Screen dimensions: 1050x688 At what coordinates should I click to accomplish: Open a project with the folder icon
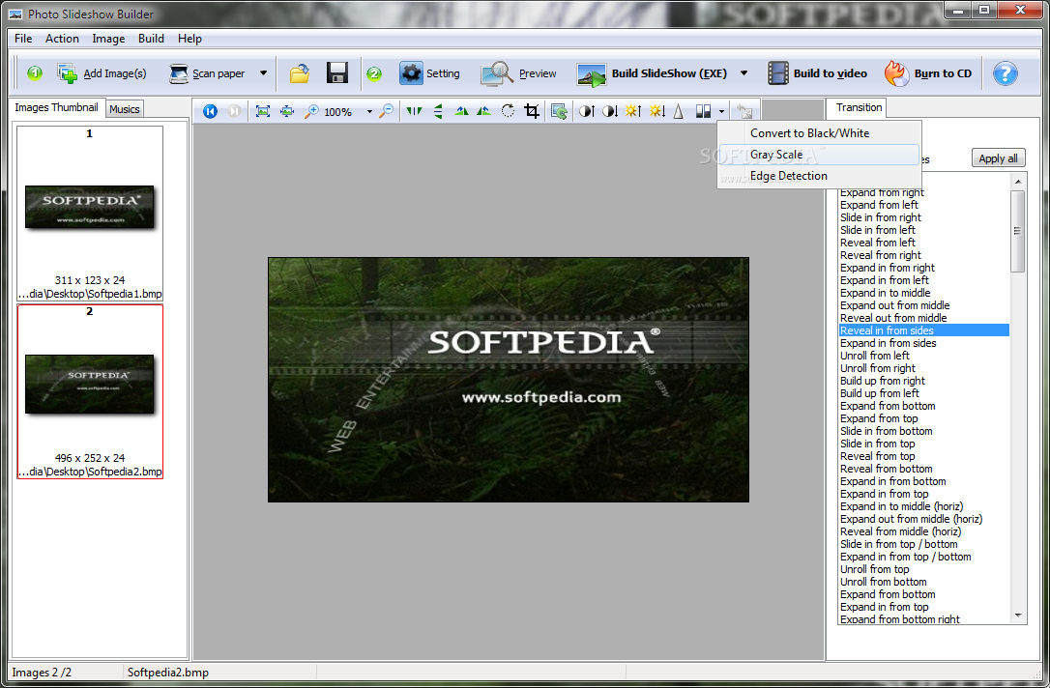coord(300,72)
